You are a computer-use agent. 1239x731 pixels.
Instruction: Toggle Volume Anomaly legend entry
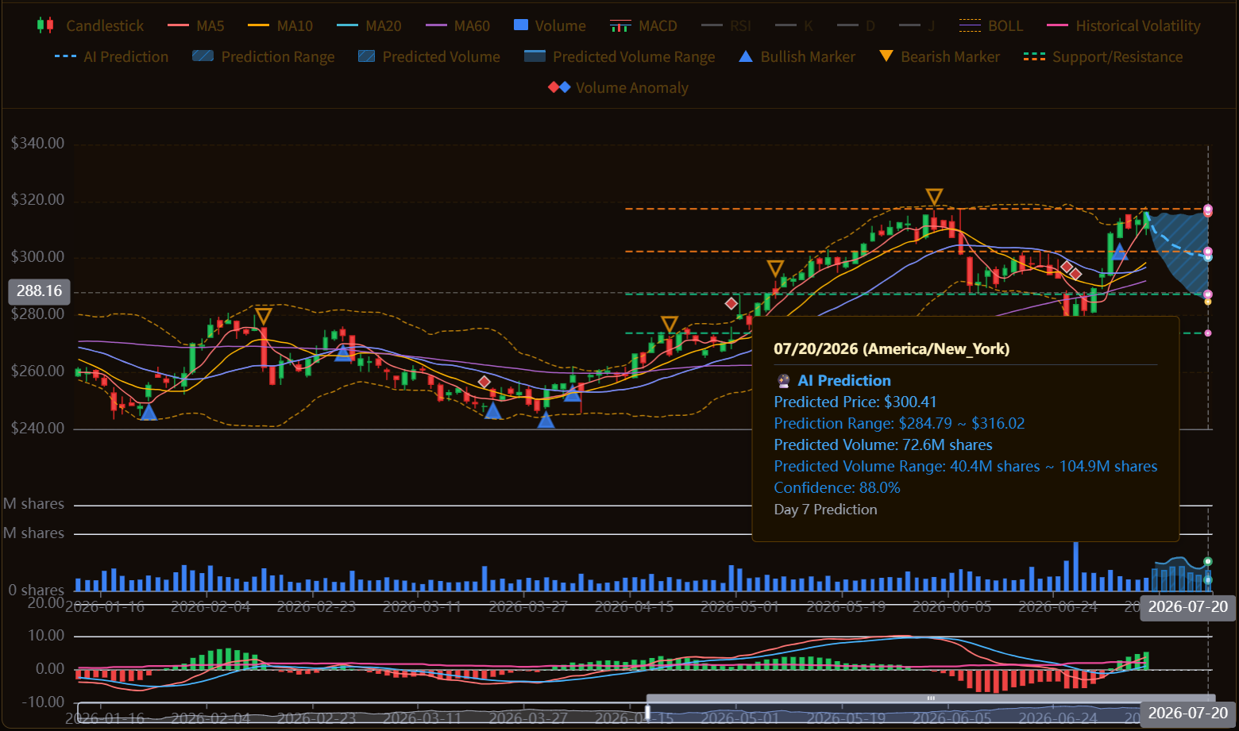point(619,87)
